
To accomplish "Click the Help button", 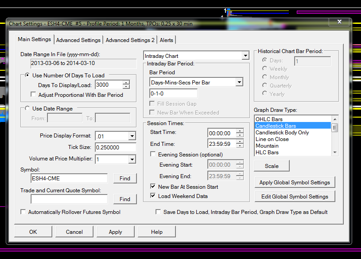I will click(157, 232).
